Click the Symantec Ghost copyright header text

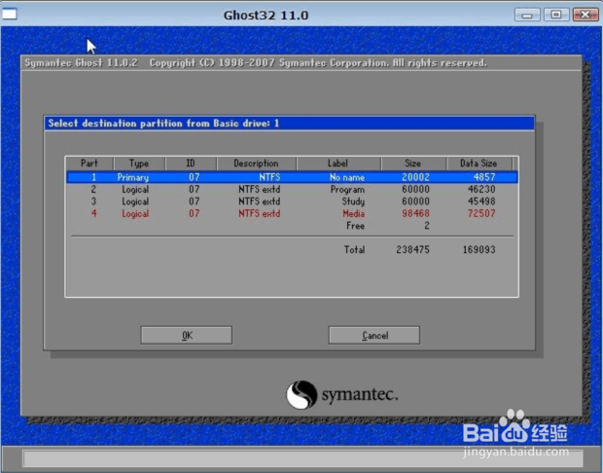click(256, 62)
